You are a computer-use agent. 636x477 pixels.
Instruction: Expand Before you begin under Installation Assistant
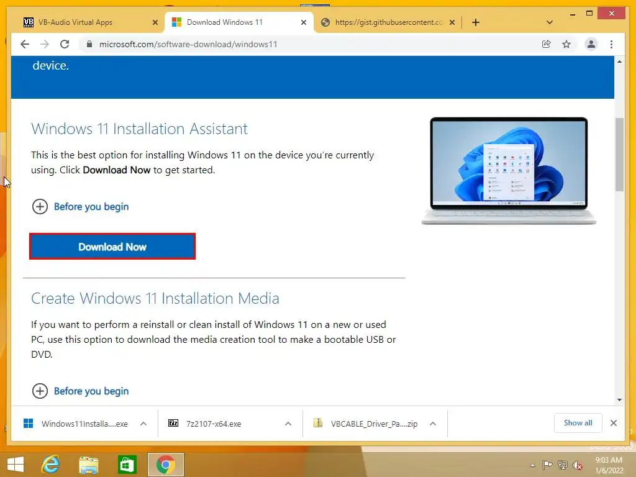pyautogui.click(x=80, y=206)
